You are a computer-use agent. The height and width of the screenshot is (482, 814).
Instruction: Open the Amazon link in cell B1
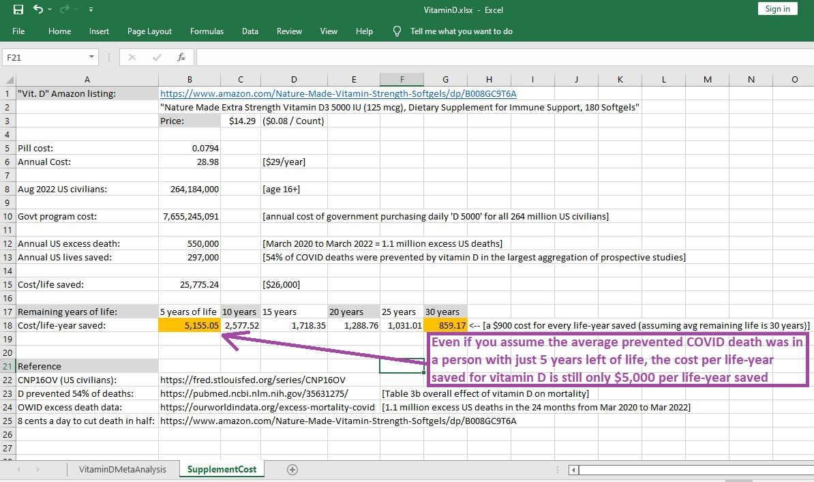[x=338, y=93]
